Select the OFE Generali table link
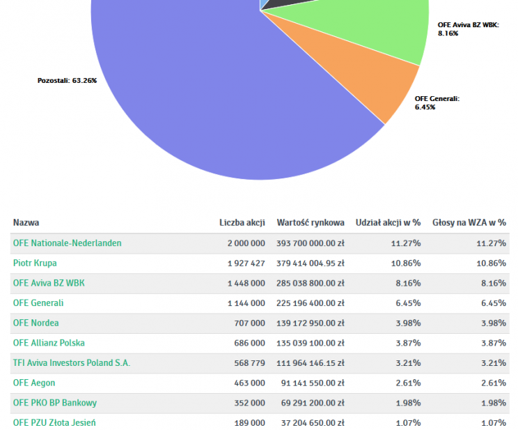Screen dimensions: 518x430 coord(38,303)
